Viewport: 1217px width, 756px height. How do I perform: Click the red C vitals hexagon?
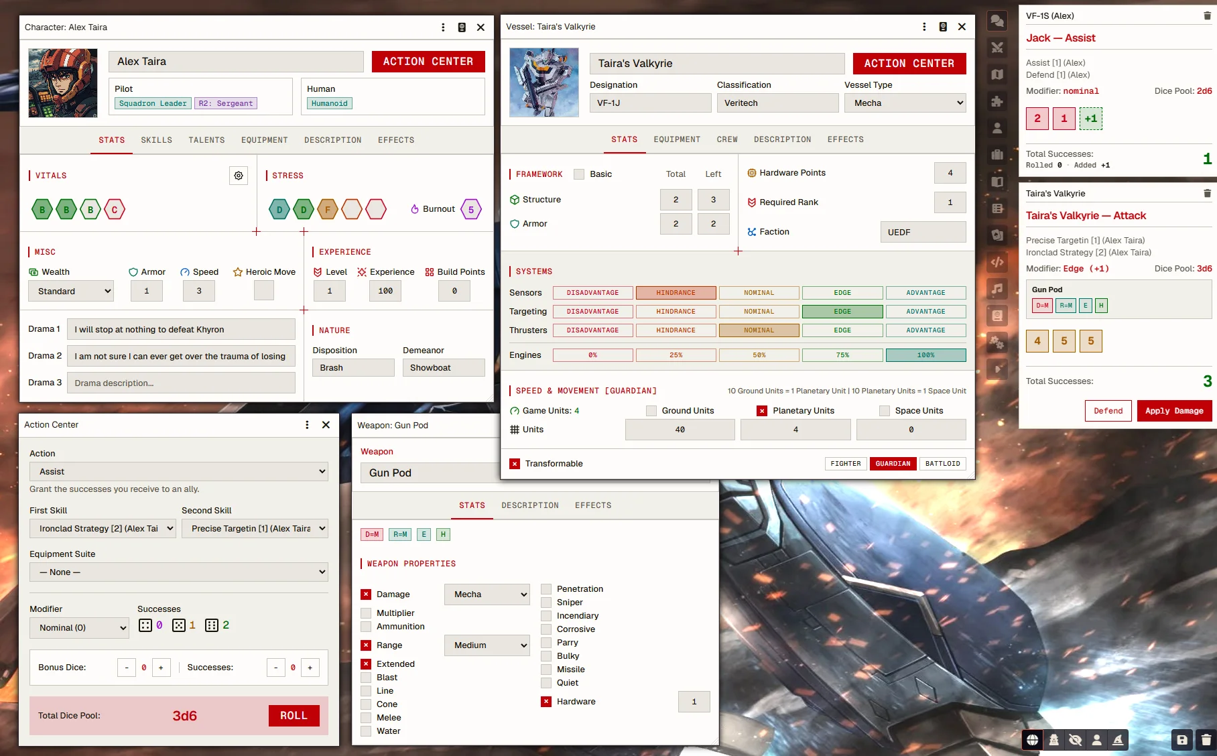pos(115,210)
